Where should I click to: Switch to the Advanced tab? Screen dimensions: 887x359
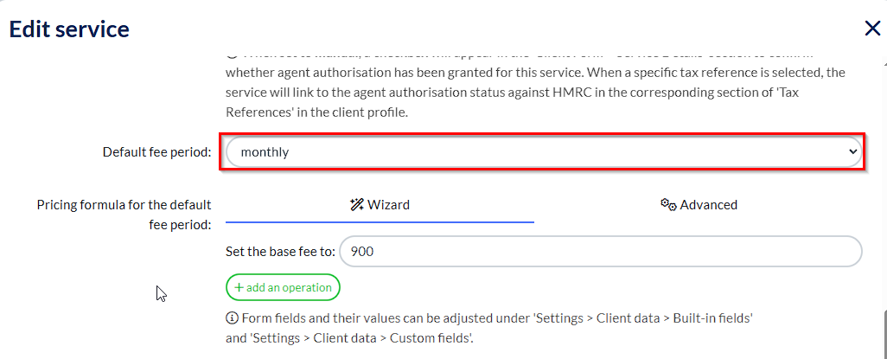tap(699, 205)
